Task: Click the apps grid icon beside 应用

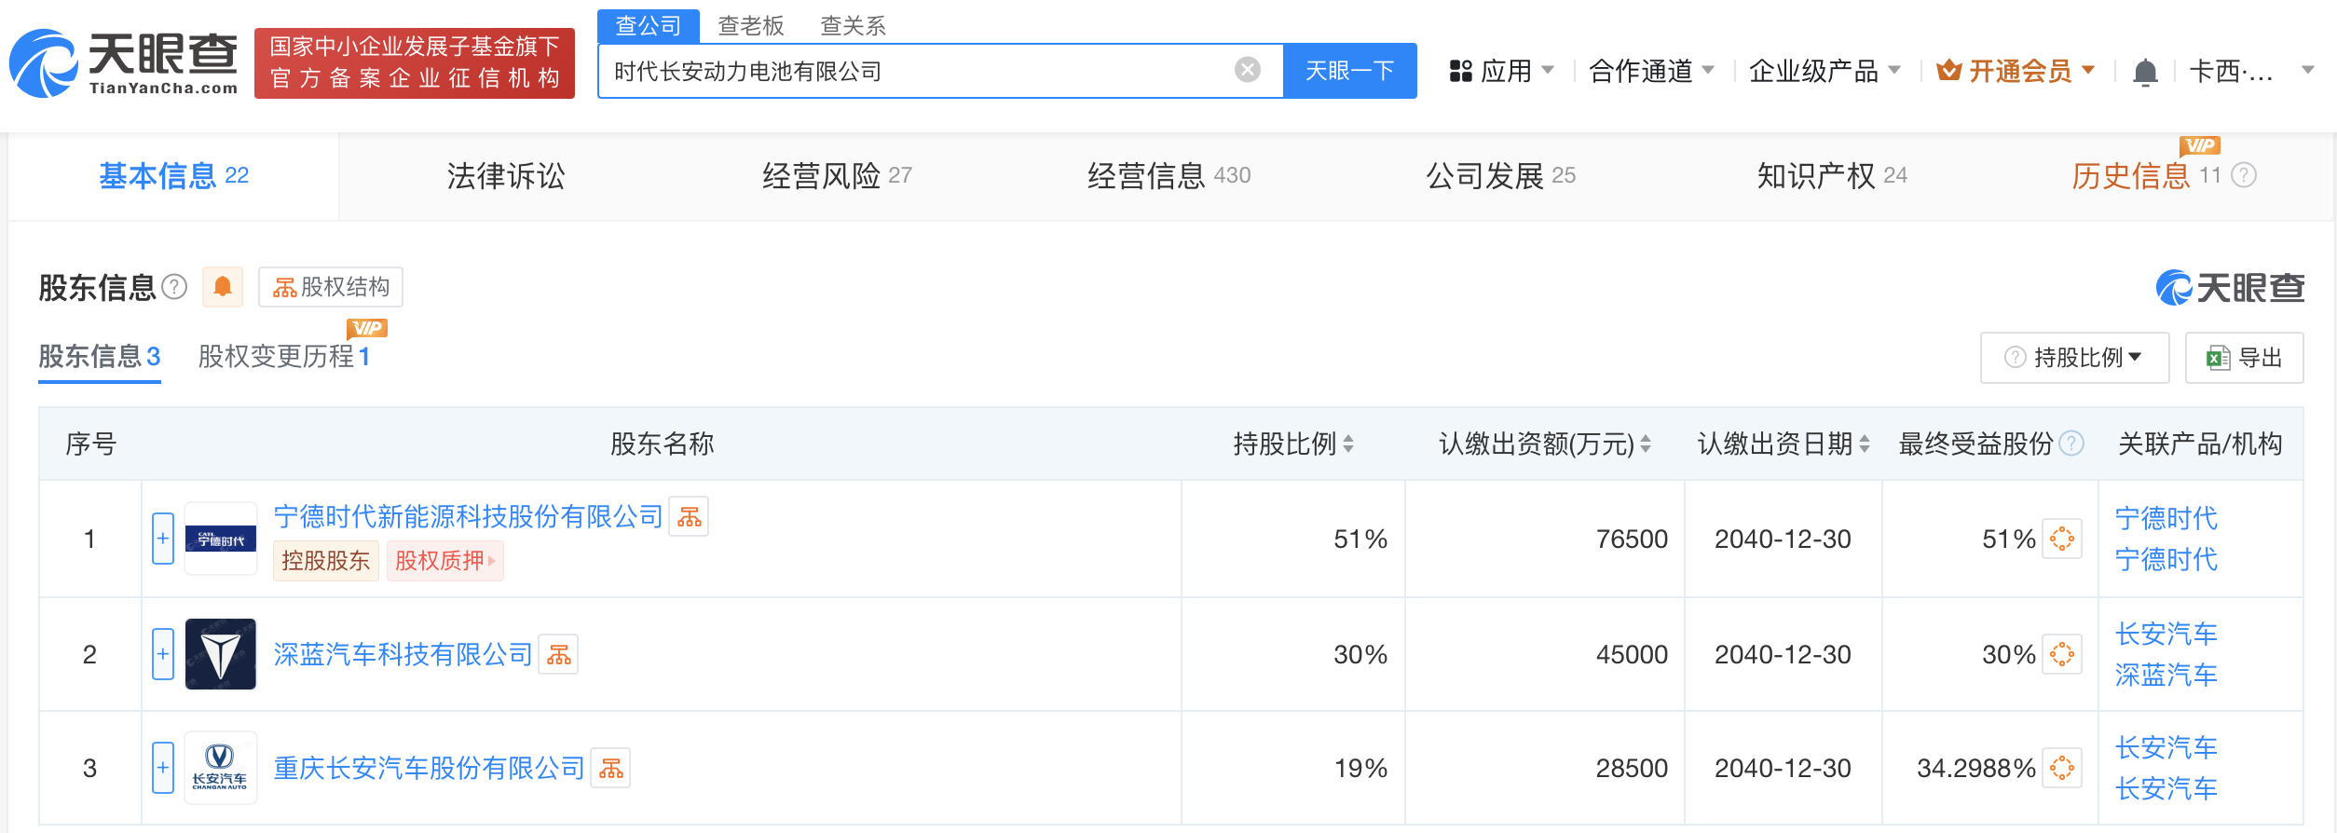Action: click(1461, 71)
